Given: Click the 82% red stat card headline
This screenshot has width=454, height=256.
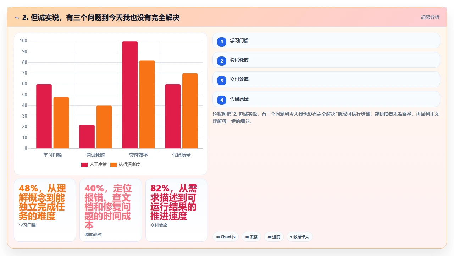Looking at the screenshot, I should [x=174, y=202].
